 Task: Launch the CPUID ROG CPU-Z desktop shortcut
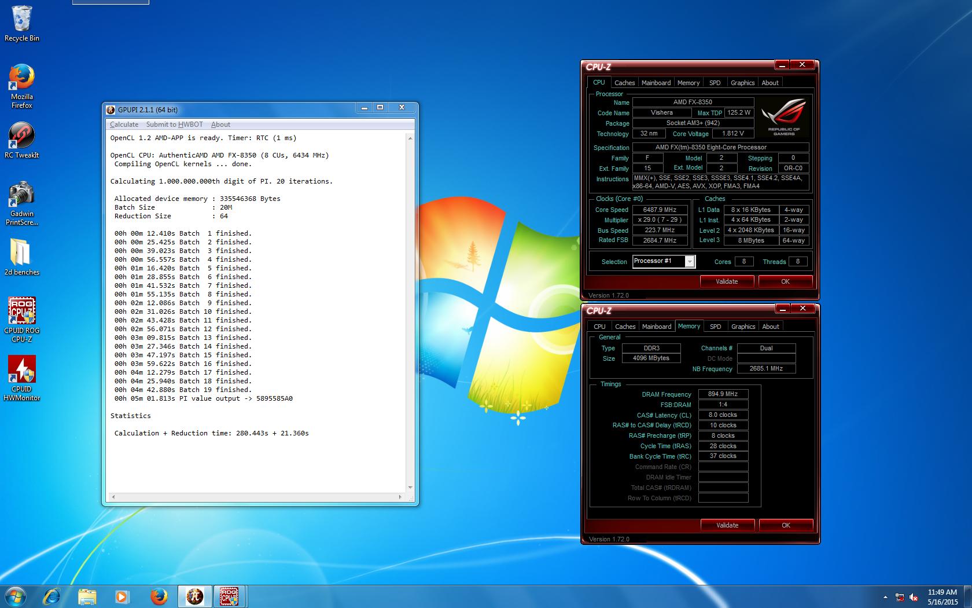22,320
